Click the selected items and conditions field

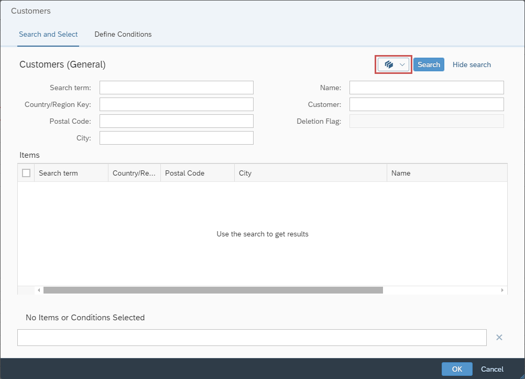tap(251, 338)
